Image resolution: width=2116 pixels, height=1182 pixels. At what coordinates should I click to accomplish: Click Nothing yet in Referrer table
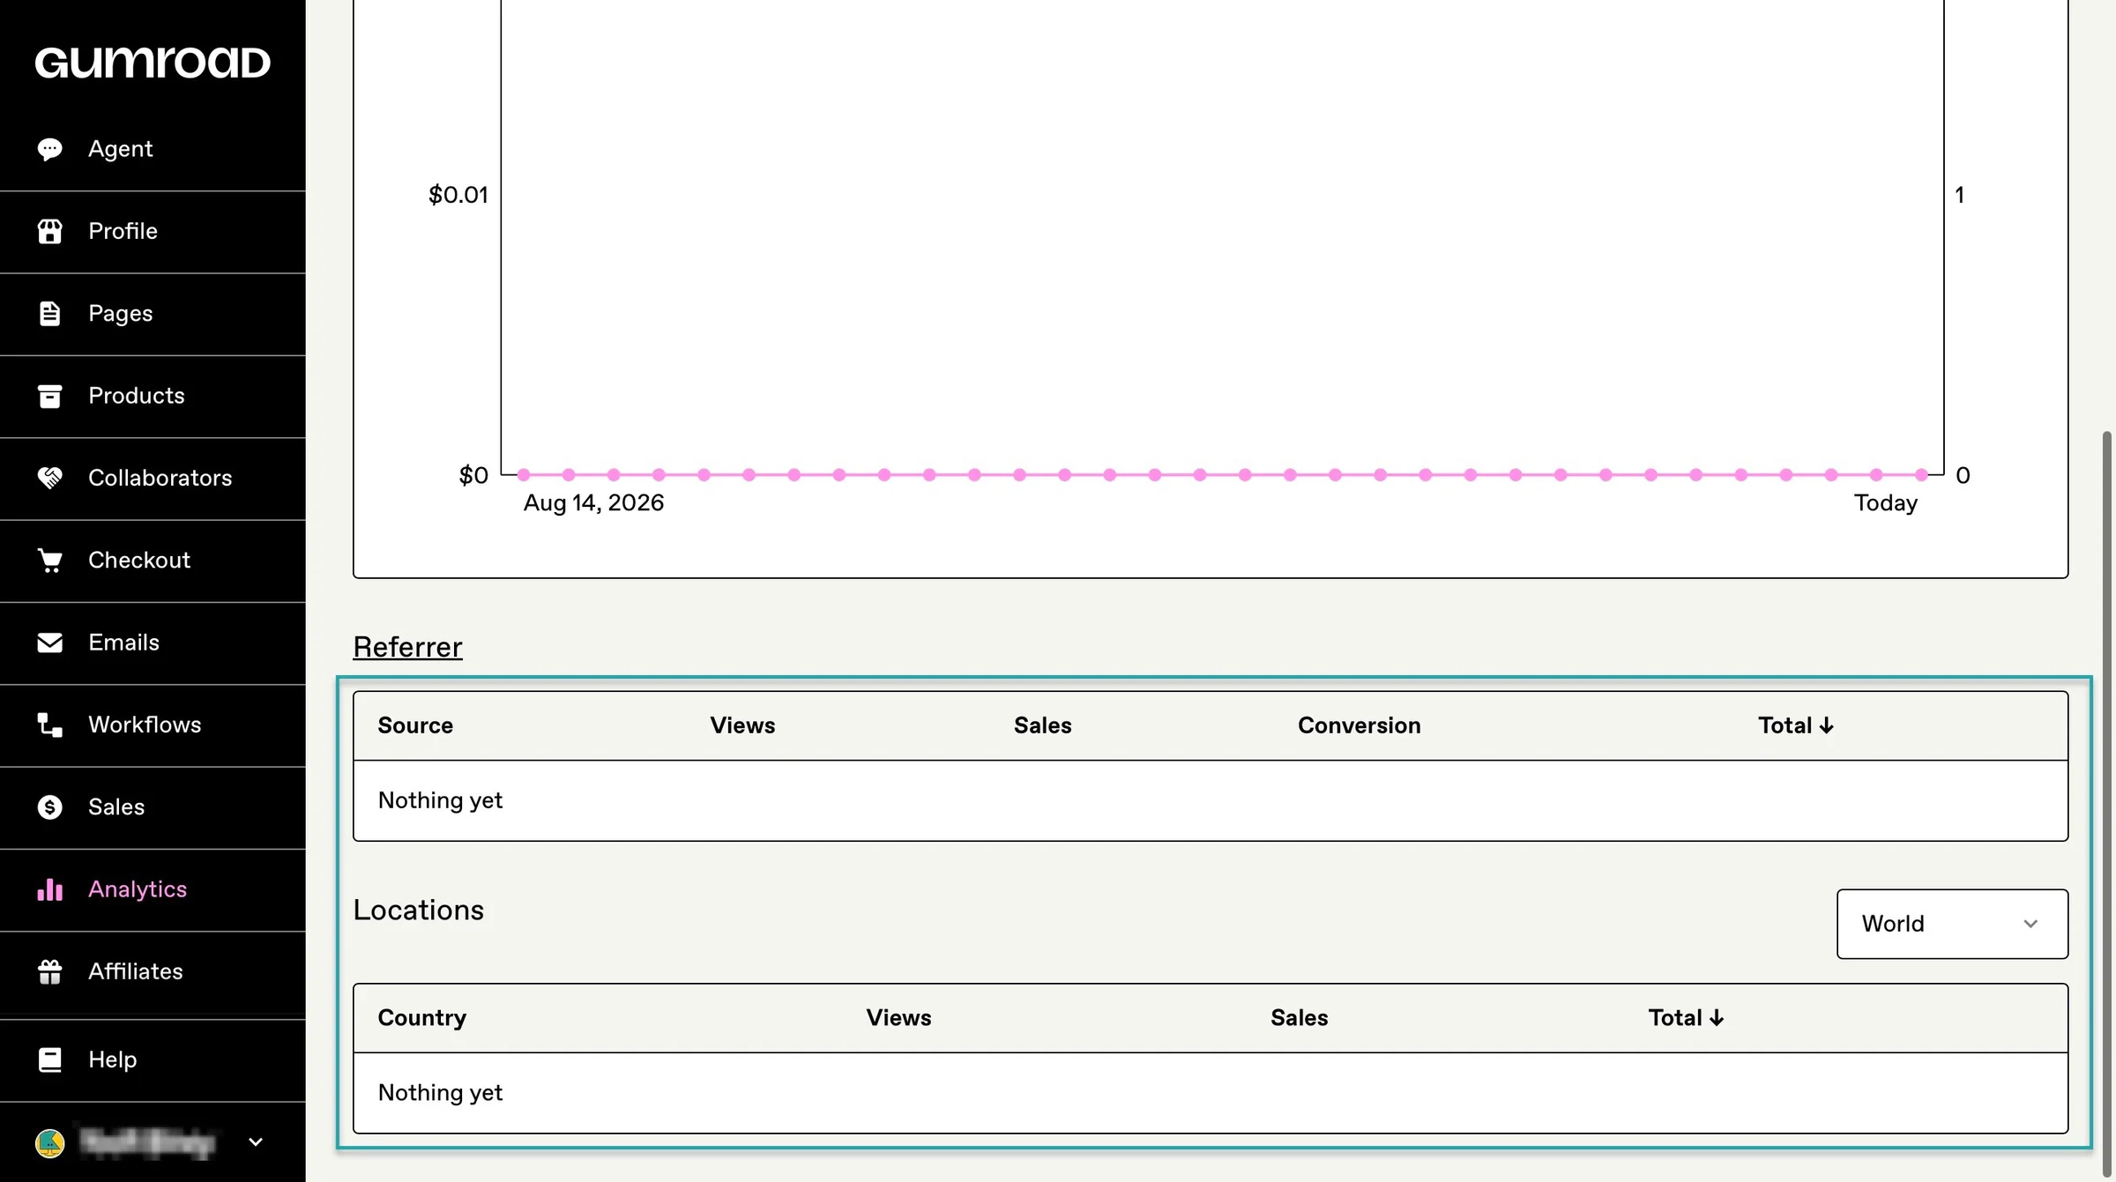pos(440,800)
